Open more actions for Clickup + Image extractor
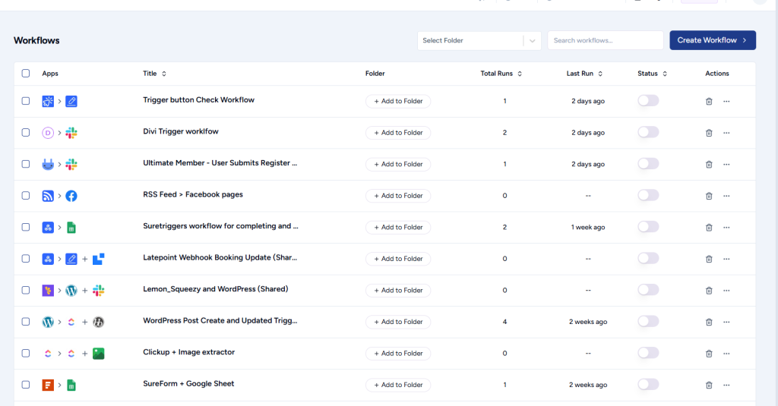Screen dimensions: 778x406 pyautogui.click(x=726, y=354)
